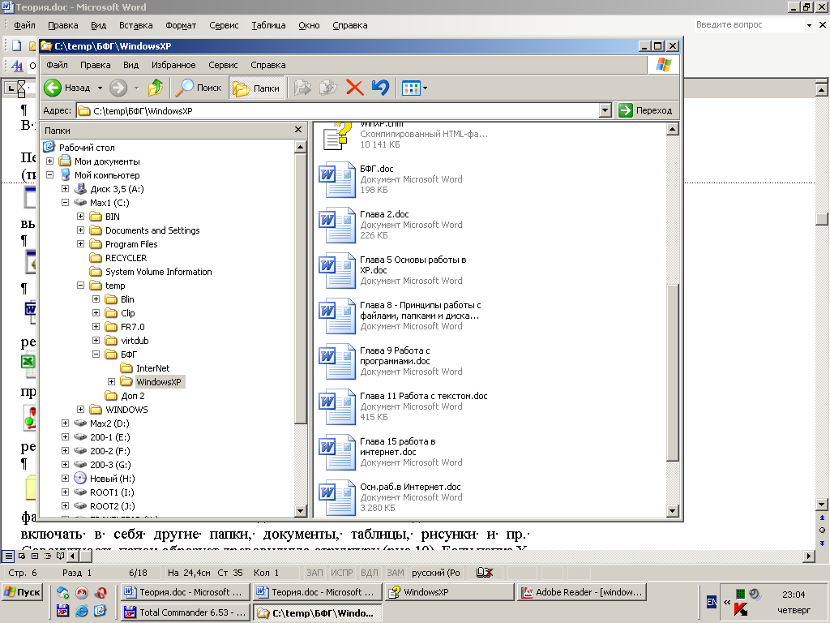Viewport: 830px width, 623px height.
Task: Select Новый (H:) drive
Action: 112,479
